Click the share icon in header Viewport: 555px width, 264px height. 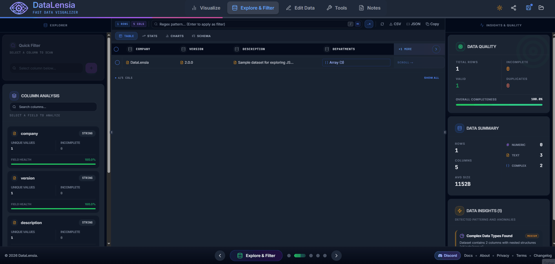(514, 8)
